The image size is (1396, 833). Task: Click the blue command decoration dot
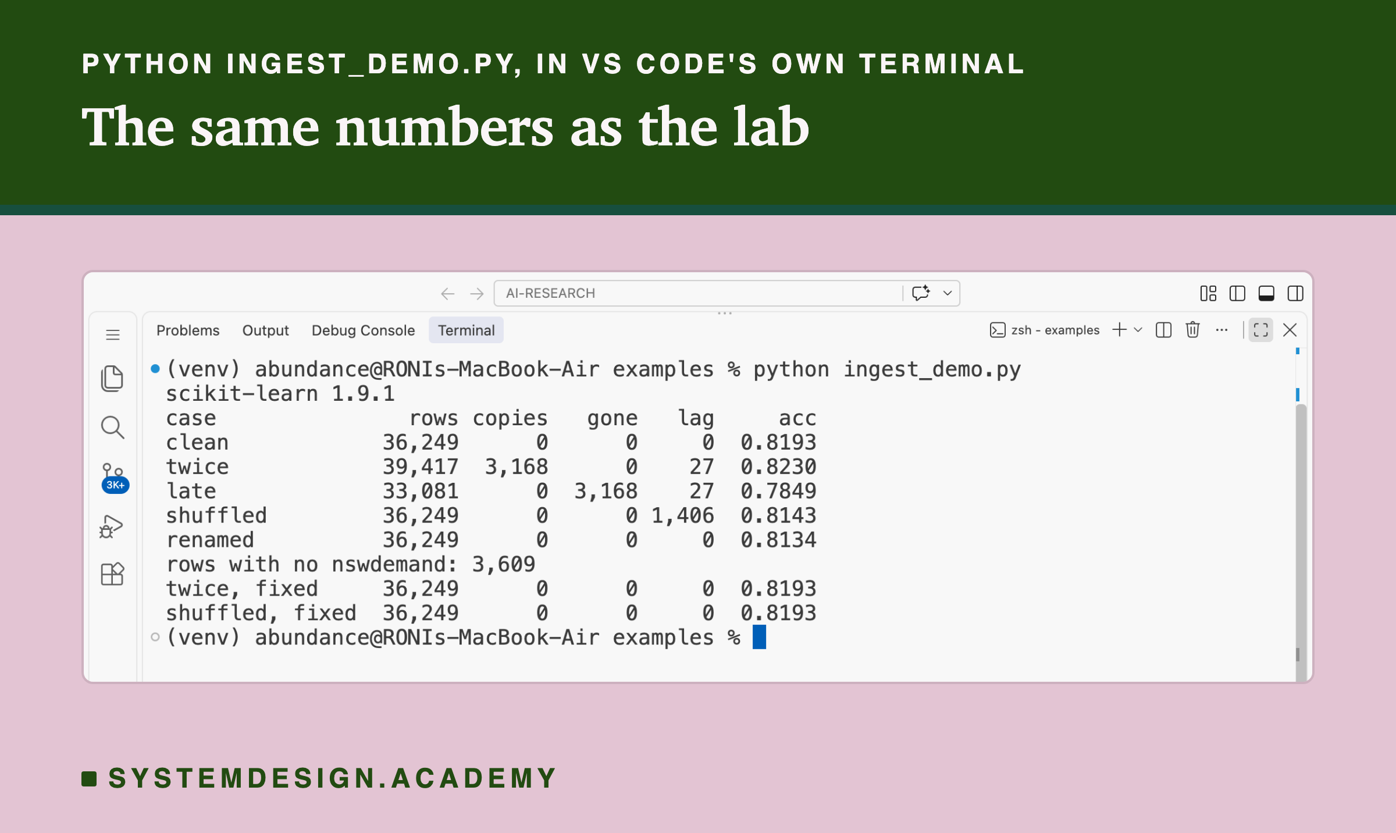point(155,368)
